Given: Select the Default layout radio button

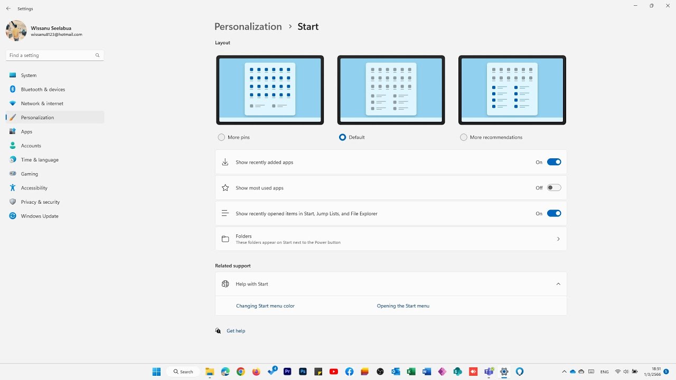Looking at the screenshot, I should point(343,137).
